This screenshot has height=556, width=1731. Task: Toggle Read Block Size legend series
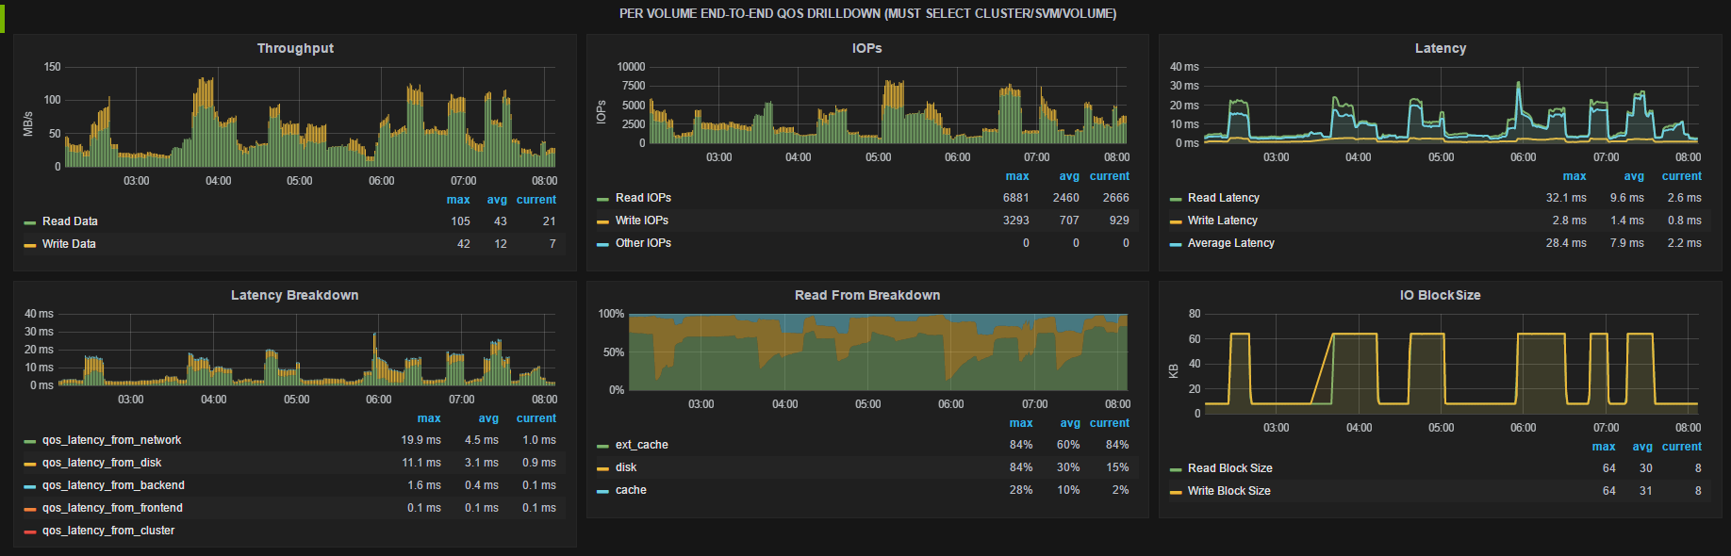pyautogui.click(x=1229, y=468)
